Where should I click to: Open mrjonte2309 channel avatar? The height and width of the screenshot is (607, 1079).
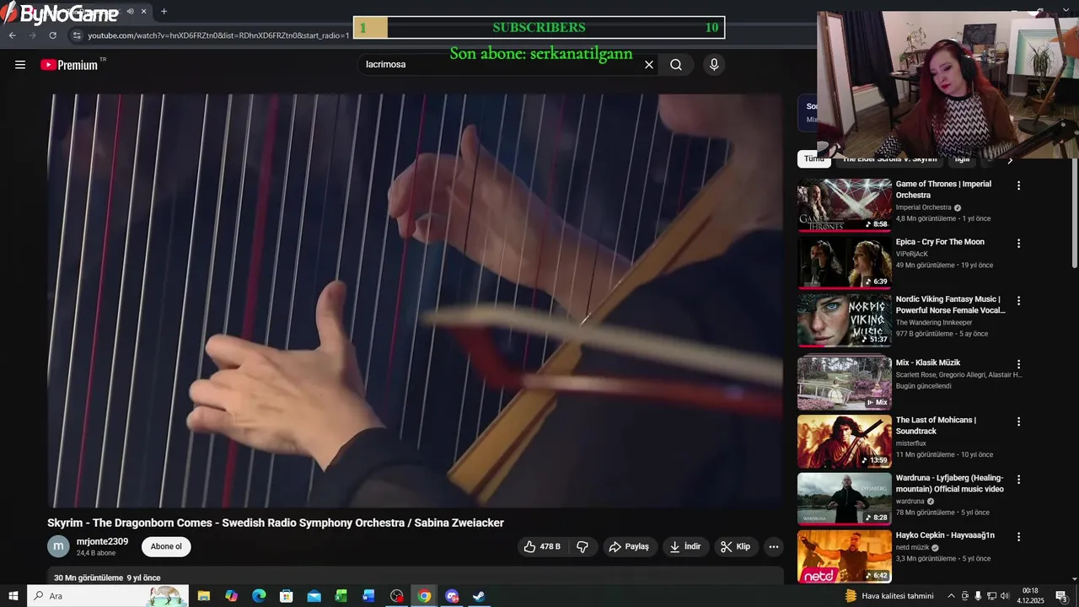(58, 546)
